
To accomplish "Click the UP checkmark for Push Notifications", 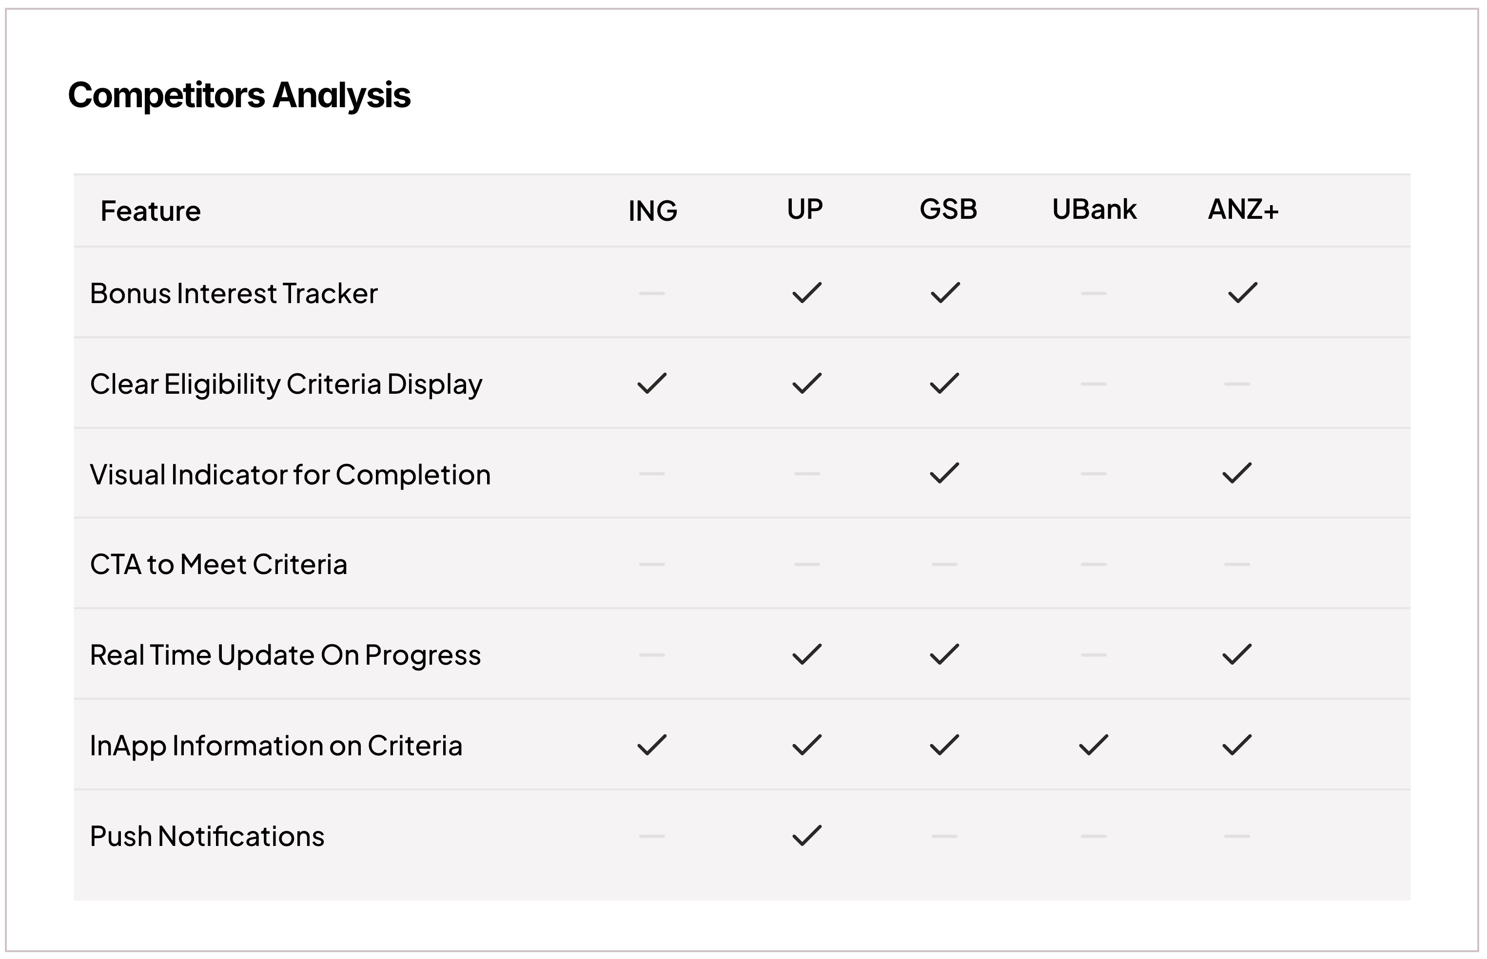I will point(807,836).
